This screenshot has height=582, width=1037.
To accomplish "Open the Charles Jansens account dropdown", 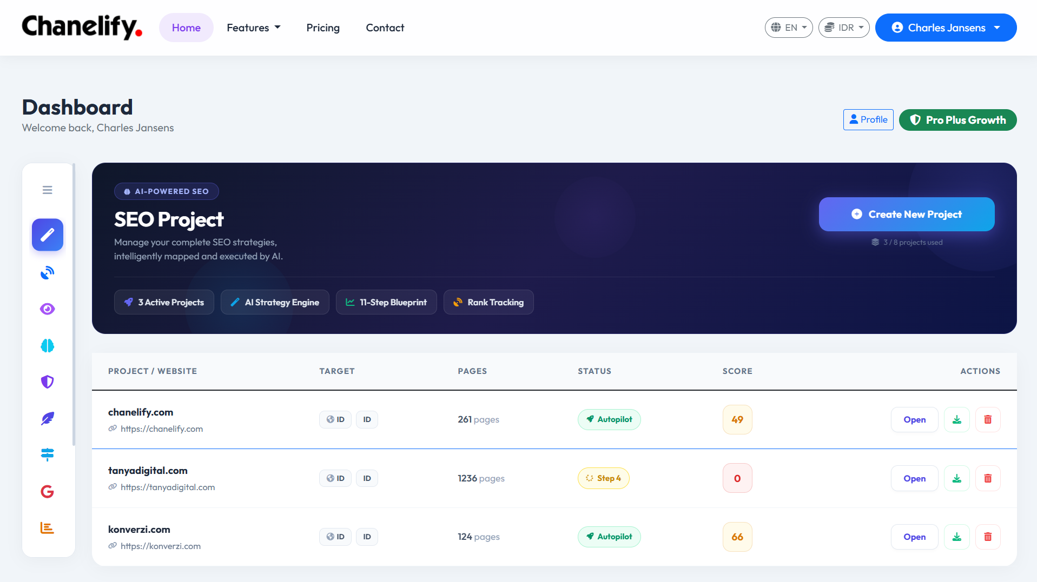I will [946, 28].
